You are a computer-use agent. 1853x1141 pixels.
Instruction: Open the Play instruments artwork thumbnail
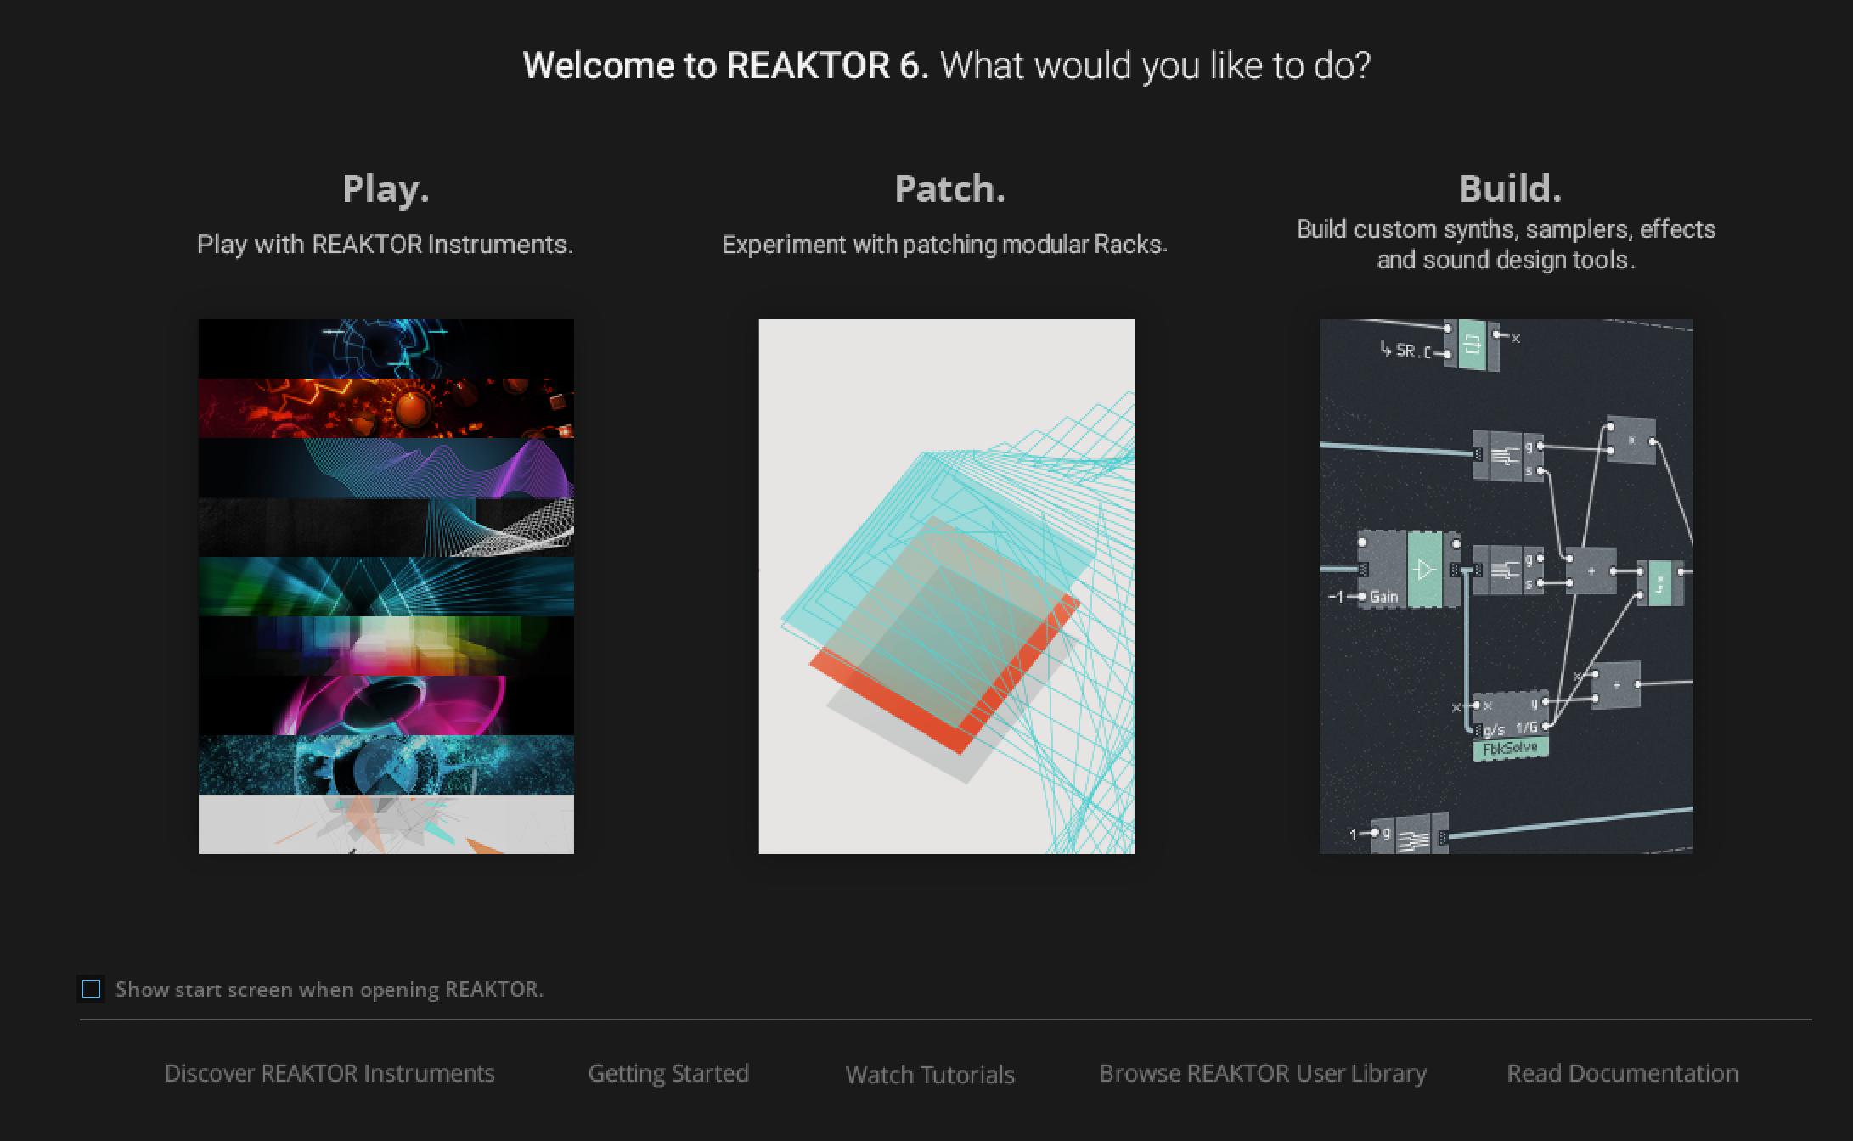coord(386,587)
